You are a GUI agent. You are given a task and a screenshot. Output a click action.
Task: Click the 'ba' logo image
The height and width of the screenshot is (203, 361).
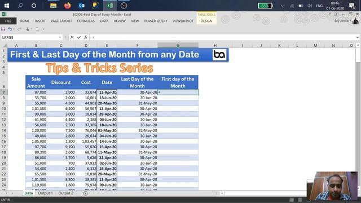(x=219, y=55)
